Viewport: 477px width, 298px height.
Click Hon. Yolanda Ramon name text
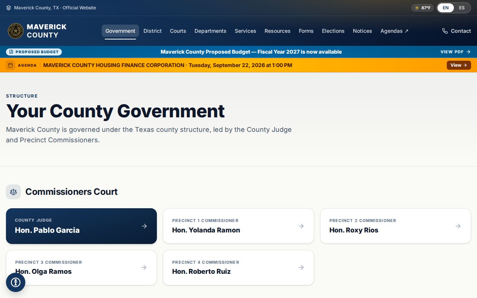[x=206, y=230]
